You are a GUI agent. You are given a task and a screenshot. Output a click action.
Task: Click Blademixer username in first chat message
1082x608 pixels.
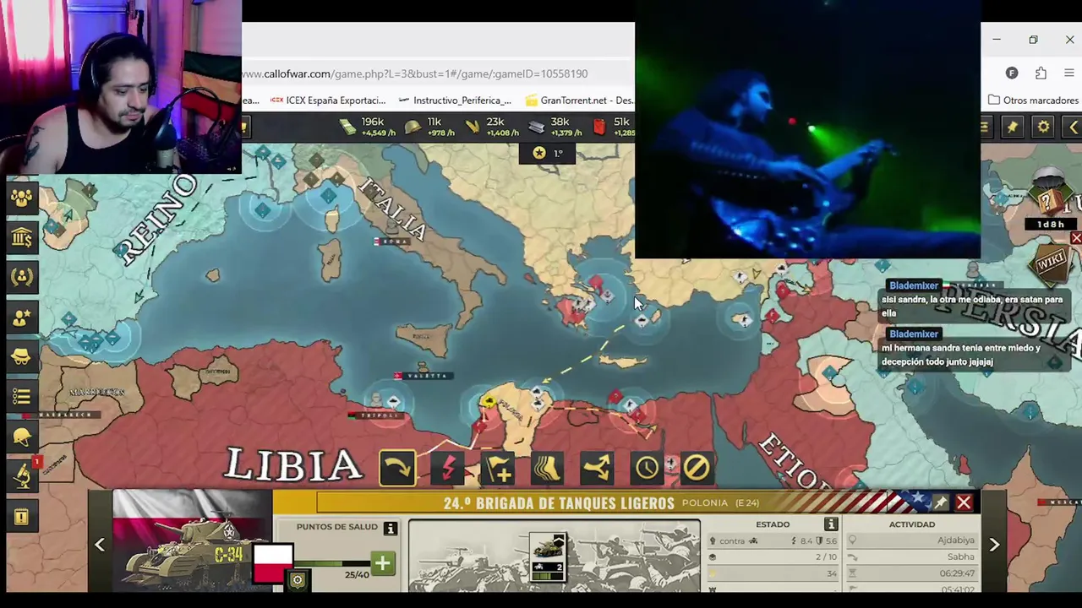click(914, 285)
